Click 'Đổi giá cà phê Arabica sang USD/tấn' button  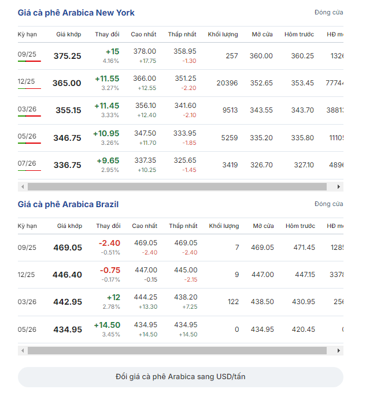(x=180, y=377)
